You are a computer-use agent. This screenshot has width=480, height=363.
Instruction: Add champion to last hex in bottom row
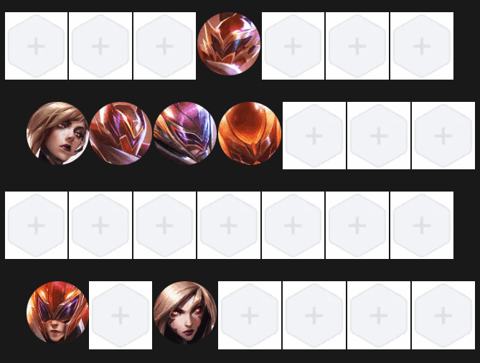443,315
